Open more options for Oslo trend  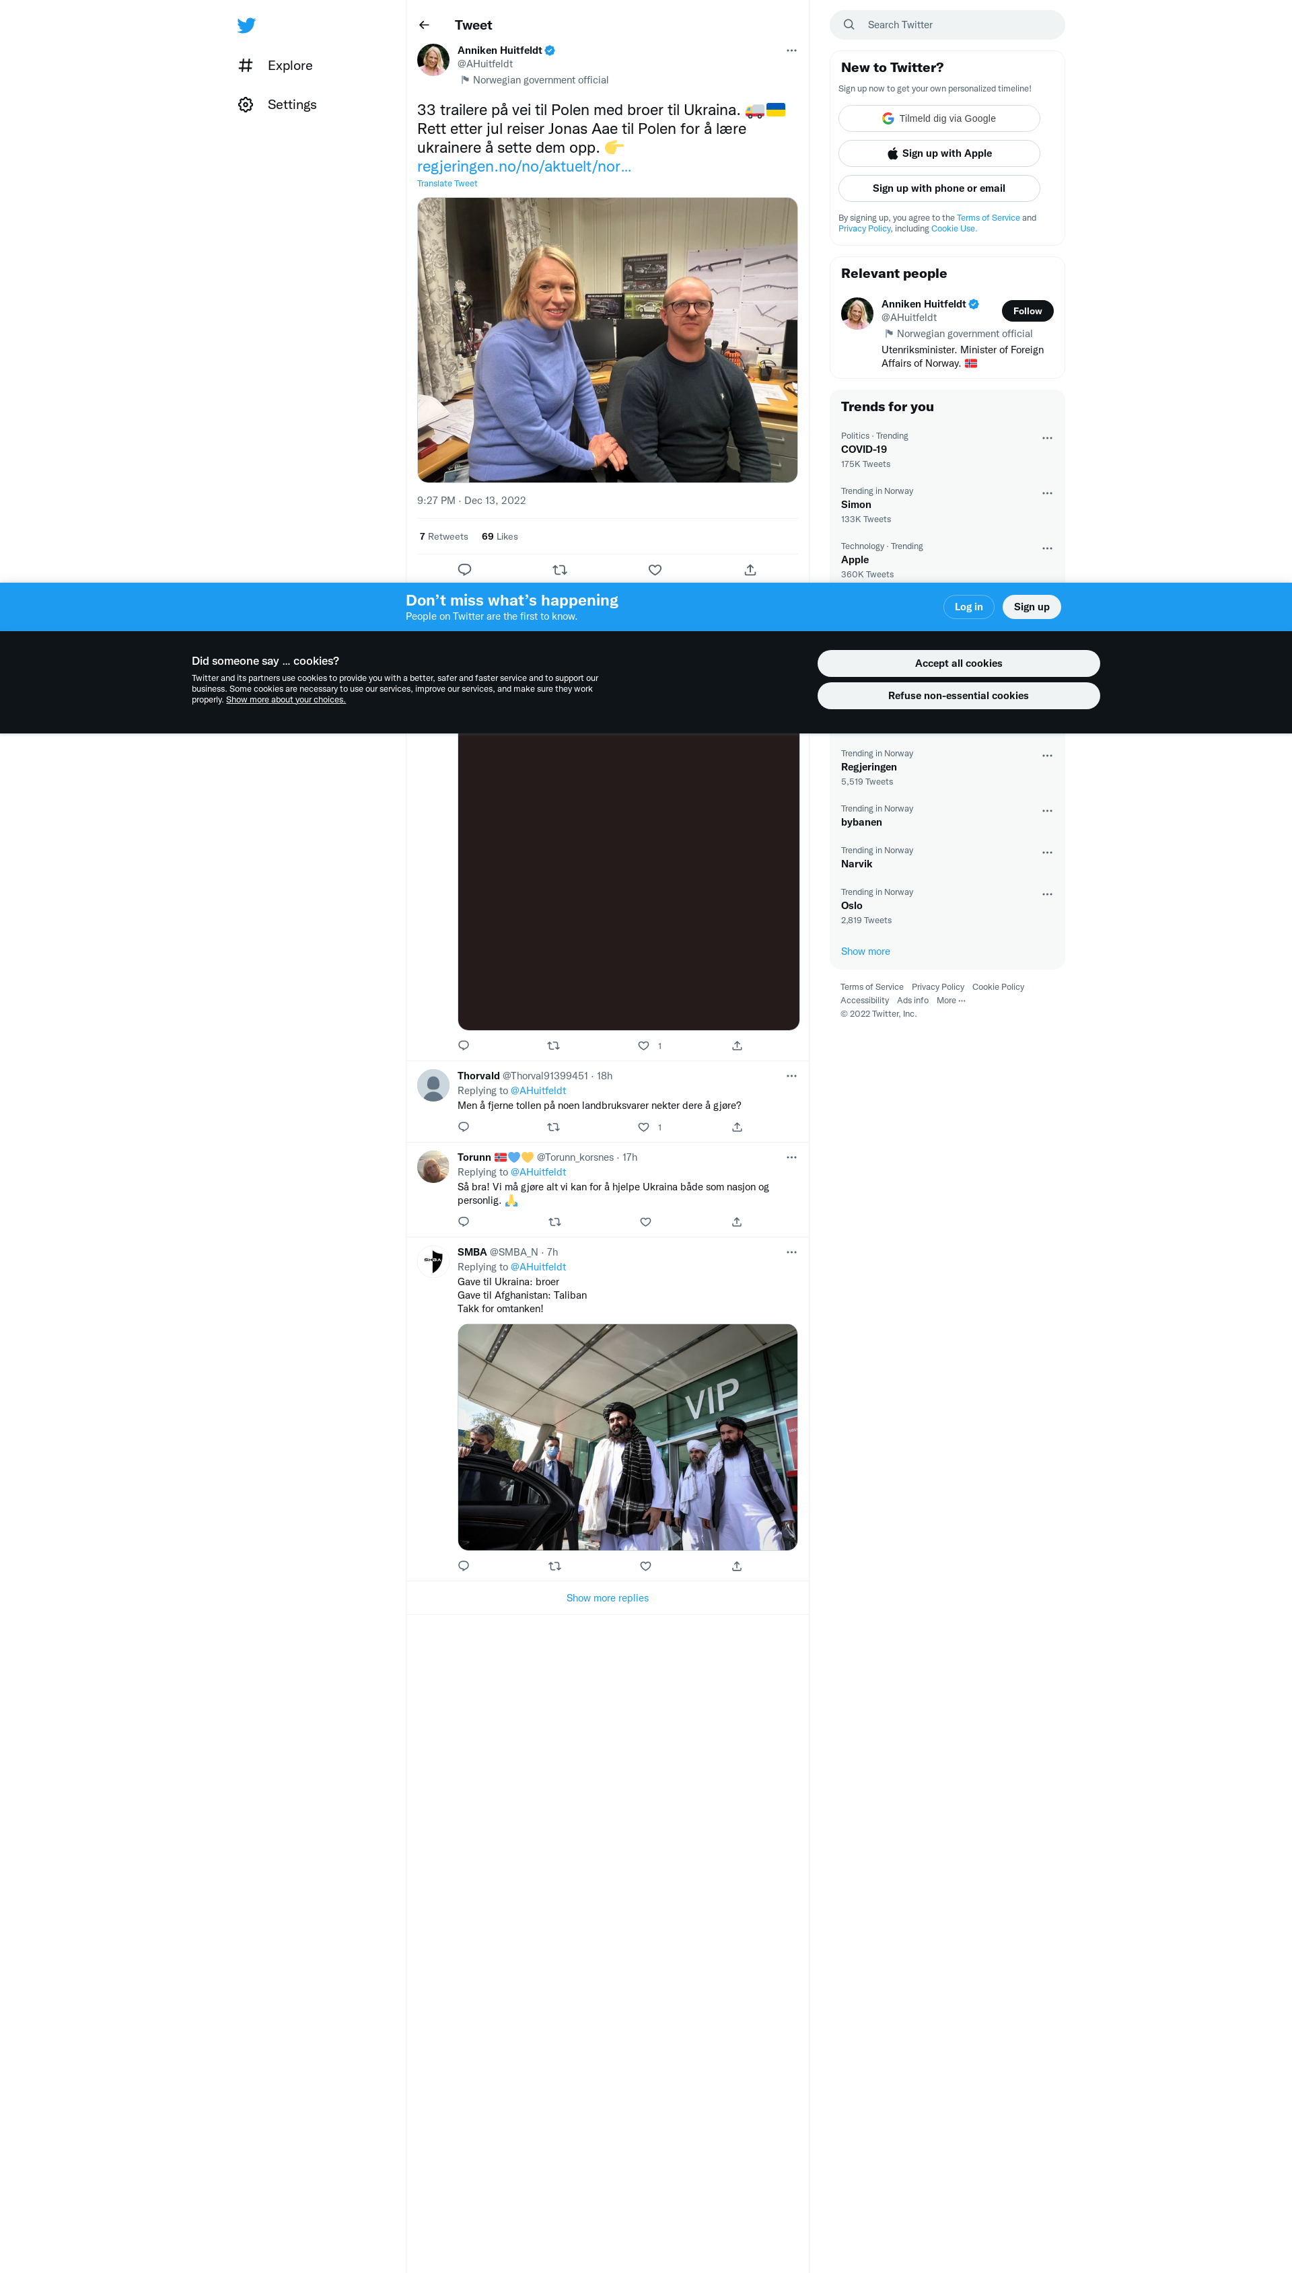tap(1047, 894)
